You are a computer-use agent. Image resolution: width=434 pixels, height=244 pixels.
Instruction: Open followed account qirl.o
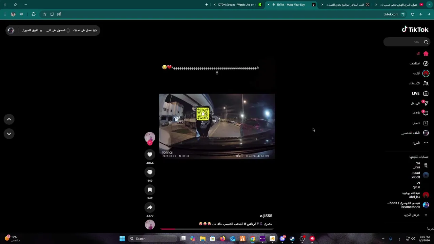pyautogui.click(x=420, y=185)
